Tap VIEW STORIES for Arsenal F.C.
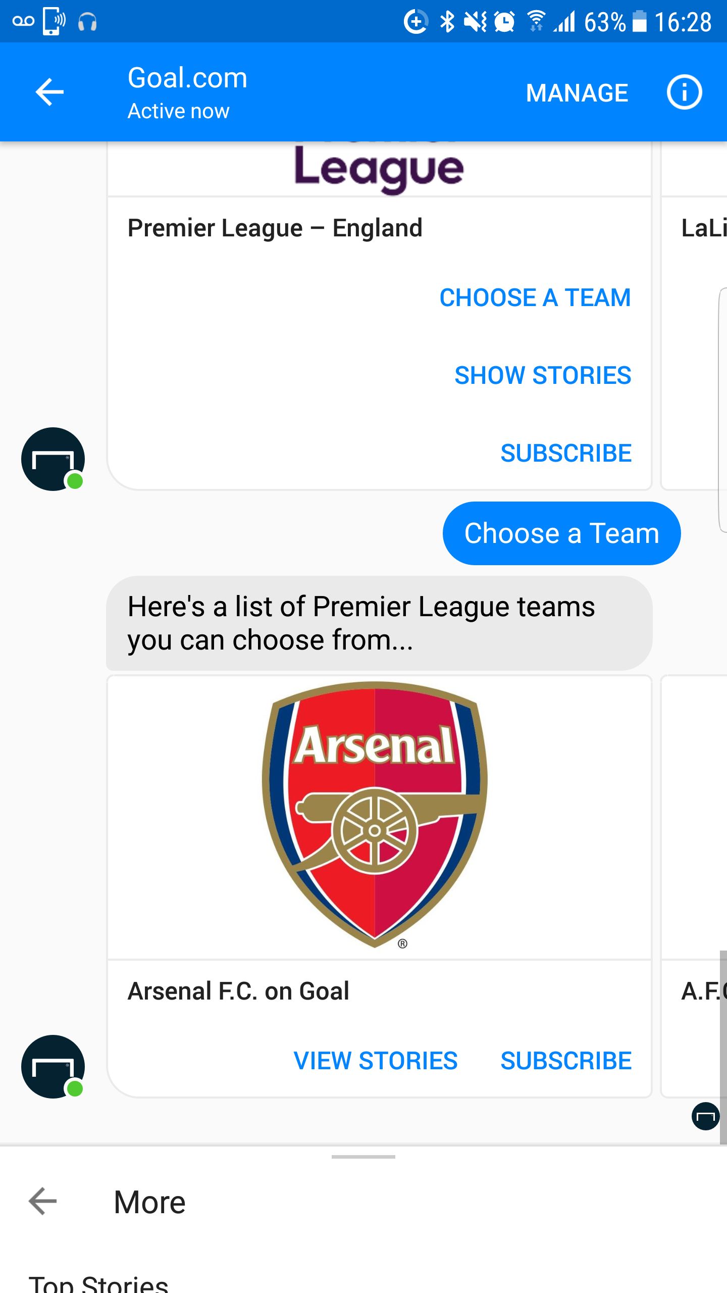Screen dimensions: 727x1293 point(375,1061)
